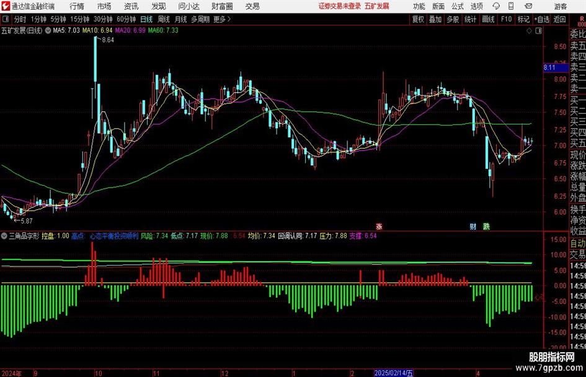
Task: Click the 通达信 red logo icon
Action: click(x=6, y=6)
